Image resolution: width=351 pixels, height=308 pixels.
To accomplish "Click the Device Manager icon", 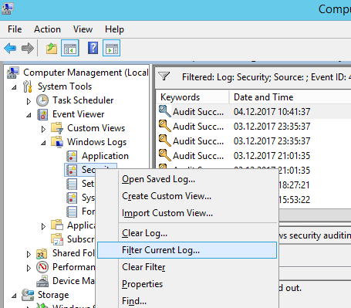I will [x=42, y=281].
